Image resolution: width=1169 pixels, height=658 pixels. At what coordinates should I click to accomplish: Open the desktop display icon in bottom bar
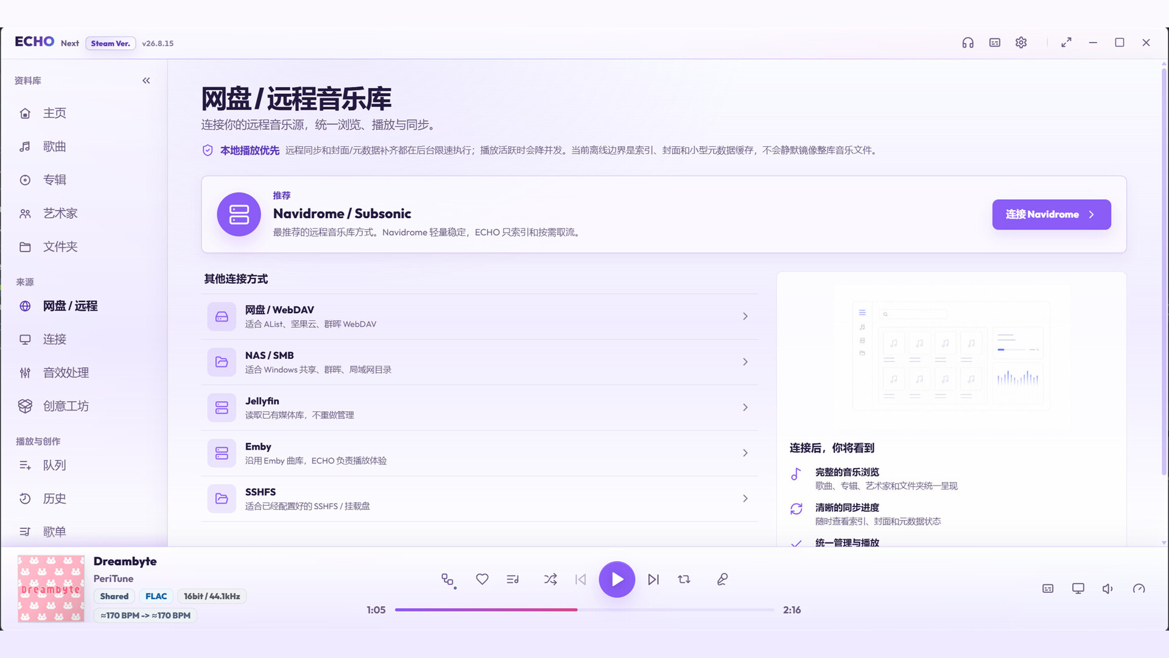coord(1078,589)
